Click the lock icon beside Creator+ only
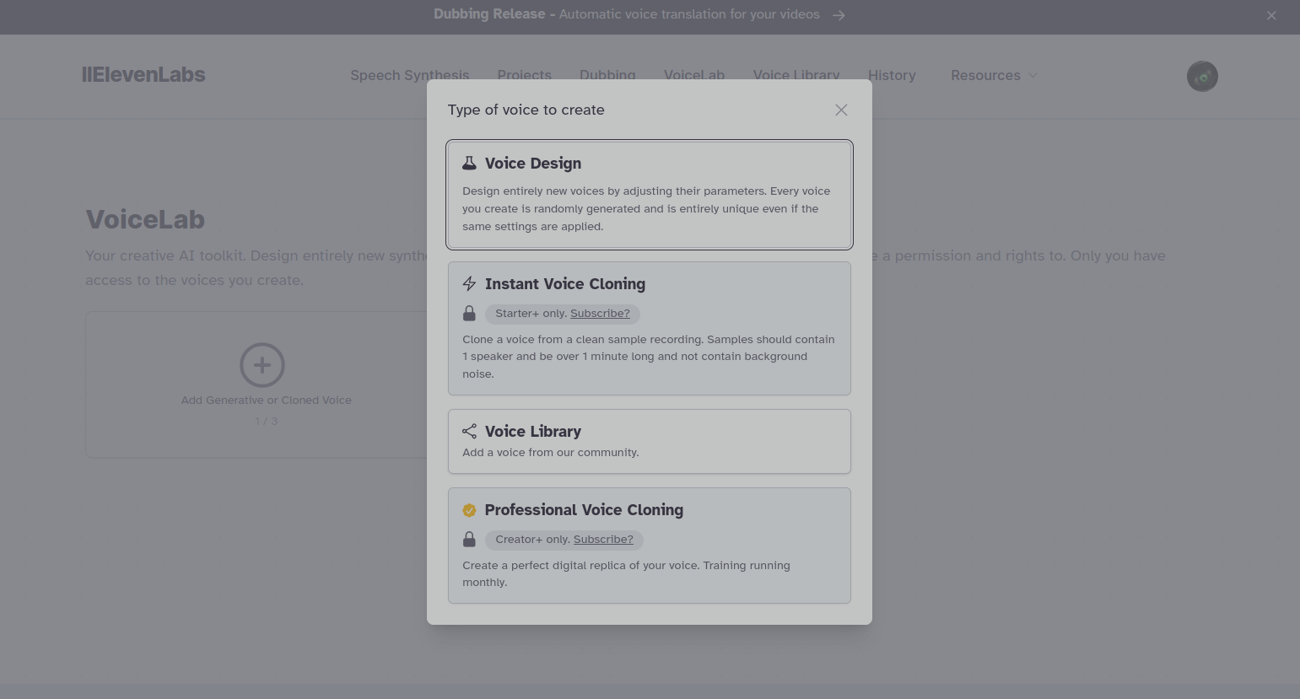The image size is (1300, 699). click(469, 540)
